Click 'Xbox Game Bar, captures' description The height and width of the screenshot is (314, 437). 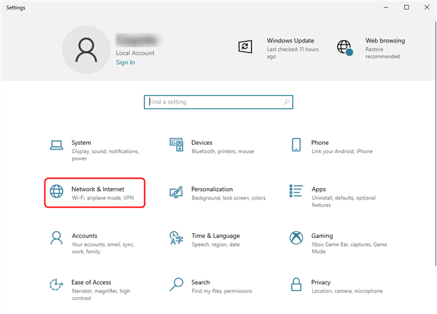click(349, 248)
